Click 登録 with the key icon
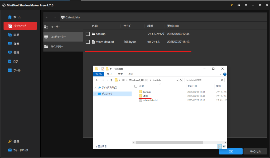 tap(14, 141)
